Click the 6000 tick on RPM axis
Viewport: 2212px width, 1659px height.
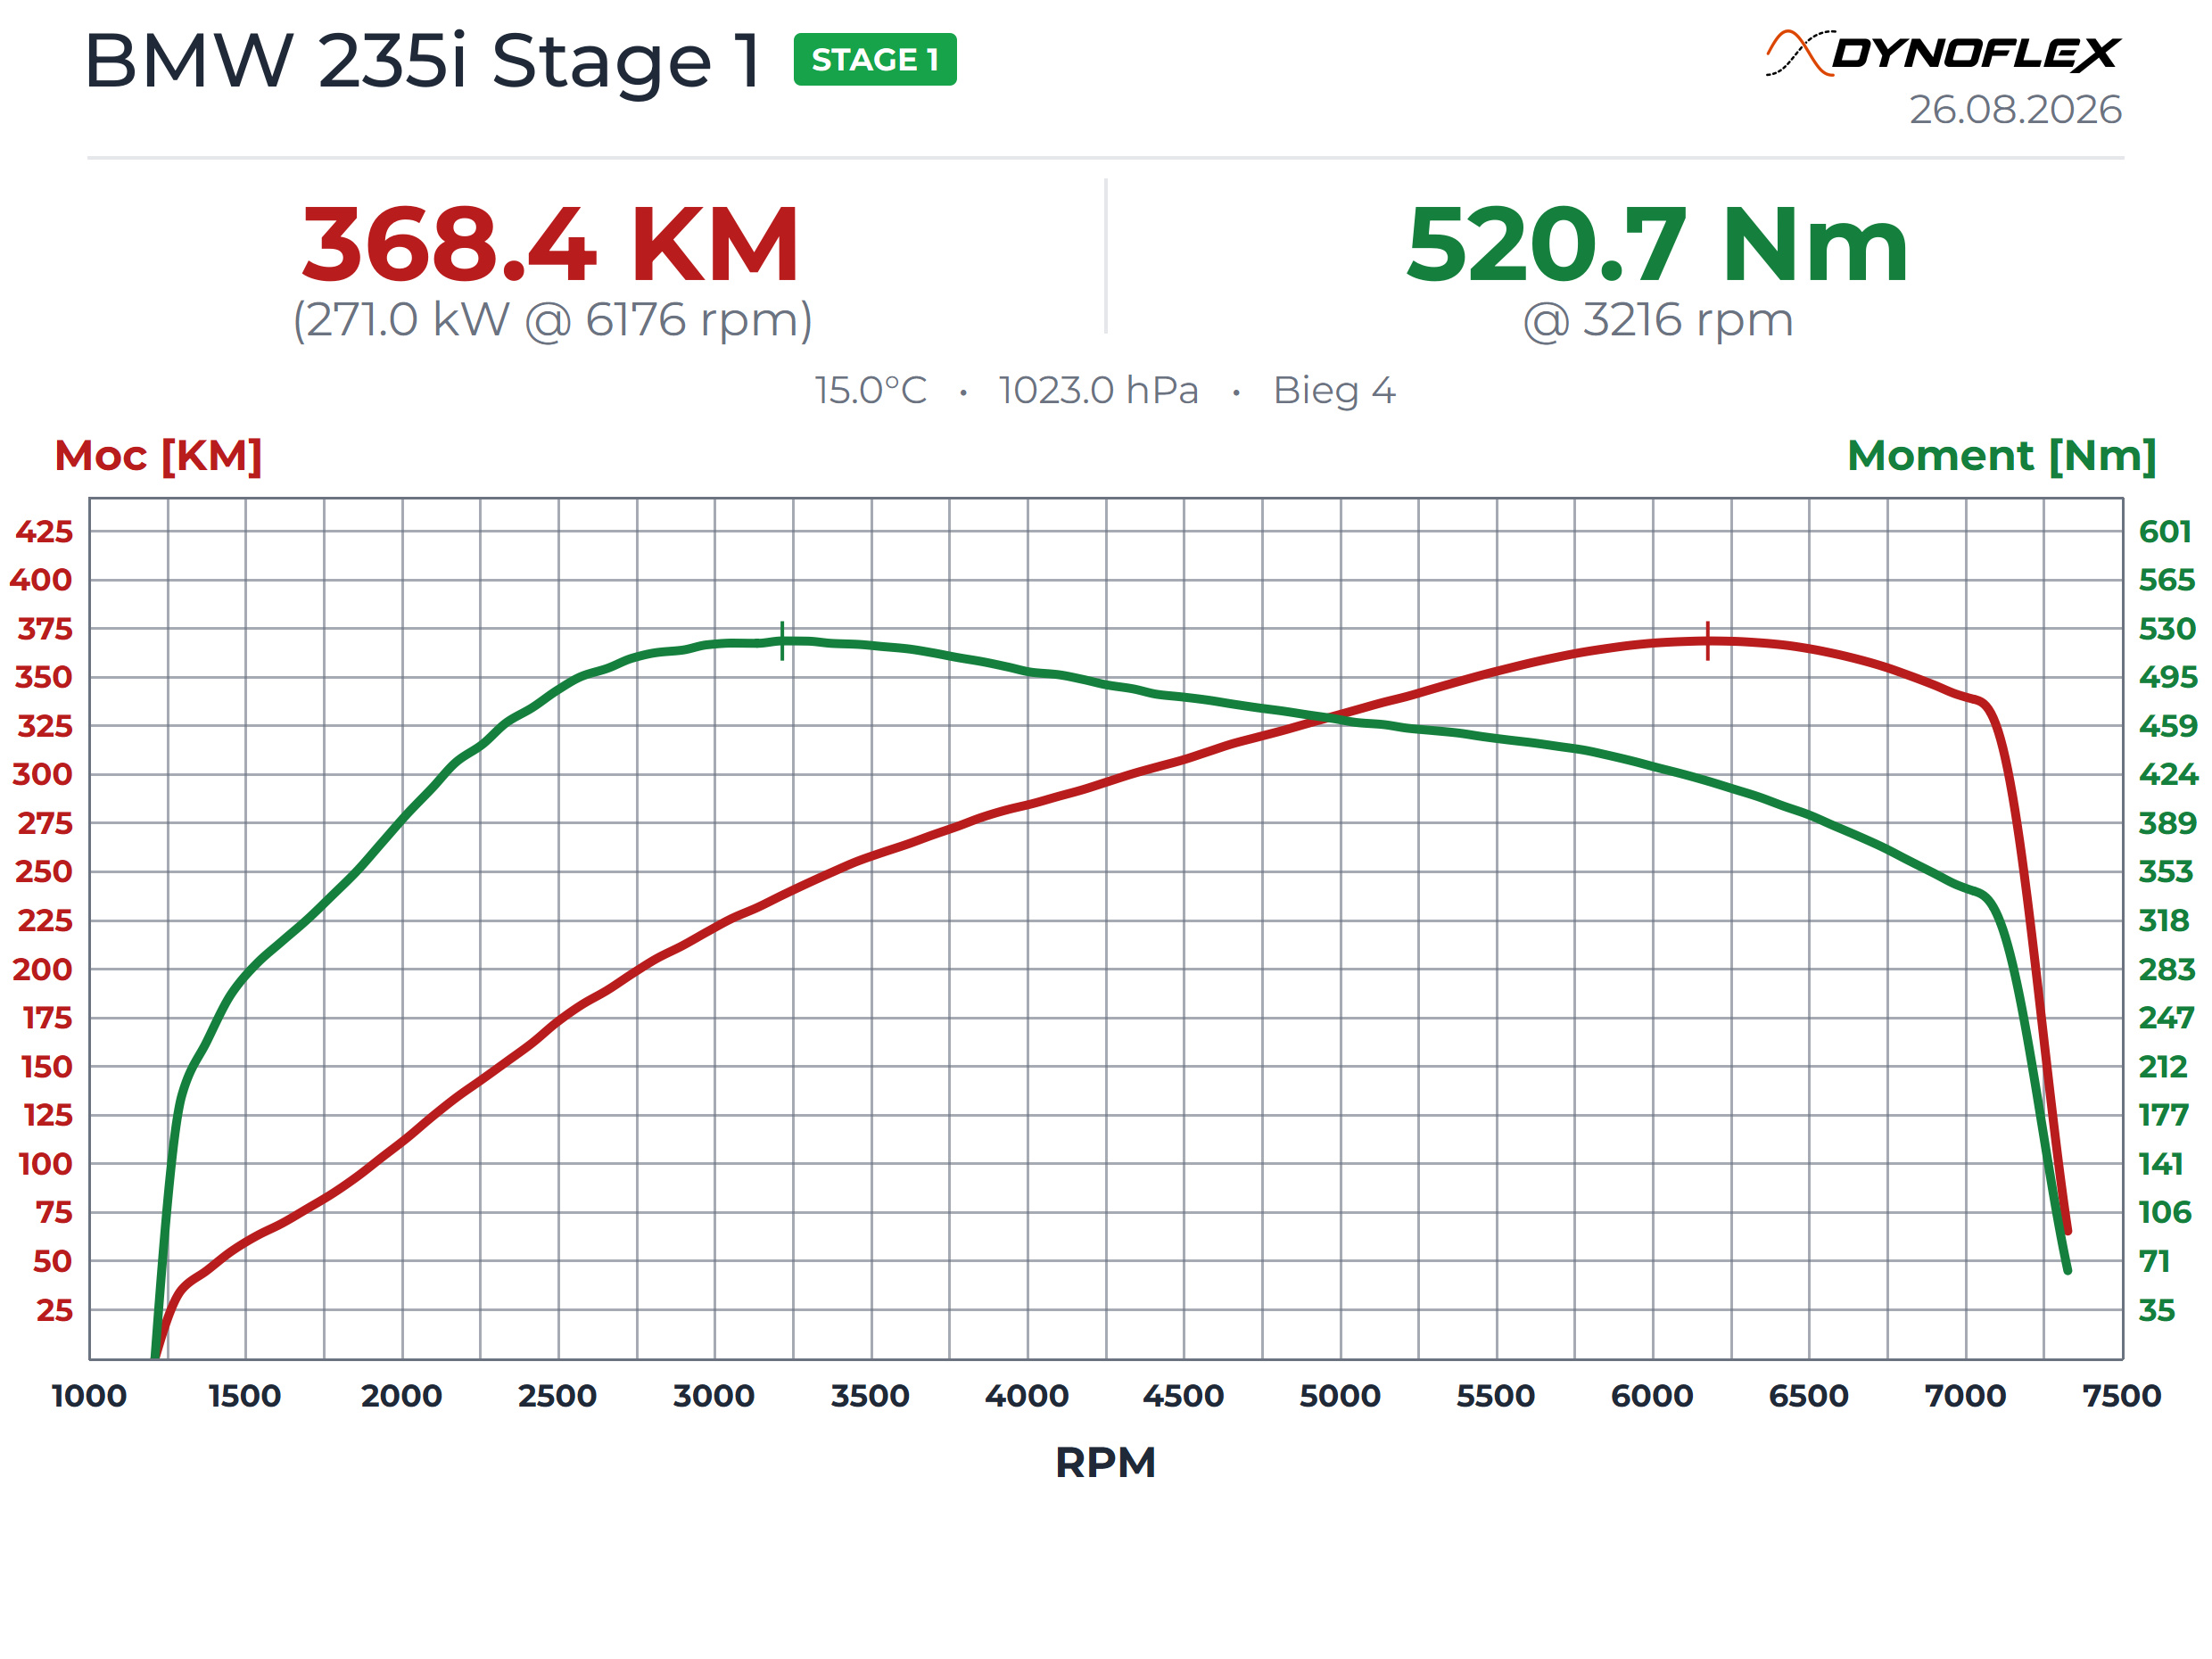pos(1653,1396)
